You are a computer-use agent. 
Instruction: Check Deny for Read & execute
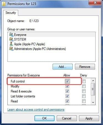click(x=84, y=91)
